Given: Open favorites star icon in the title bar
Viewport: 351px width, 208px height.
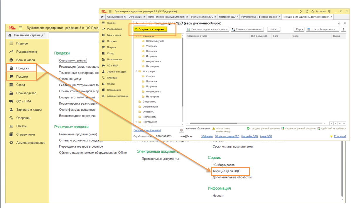Looking at the screenshot, I should [312, 11].
